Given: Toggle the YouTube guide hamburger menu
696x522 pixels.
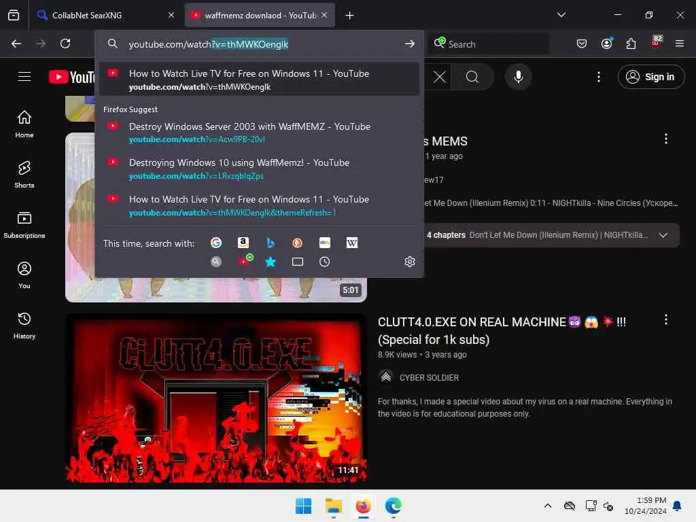Looking at the screenshot, I should point(24,77).
